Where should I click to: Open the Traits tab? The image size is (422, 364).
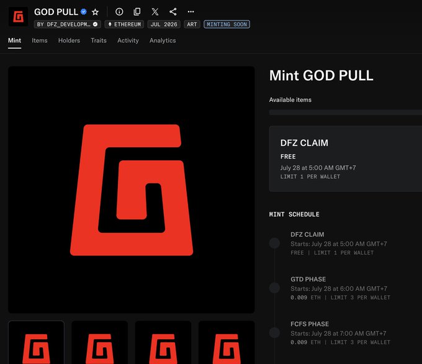tap(99, 40)
